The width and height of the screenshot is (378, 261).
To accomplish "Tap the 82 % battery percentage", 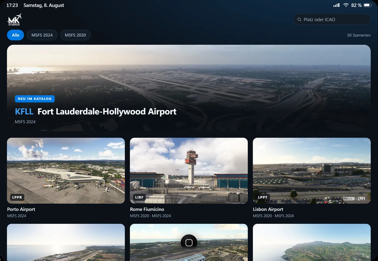I will click(356, 5).
